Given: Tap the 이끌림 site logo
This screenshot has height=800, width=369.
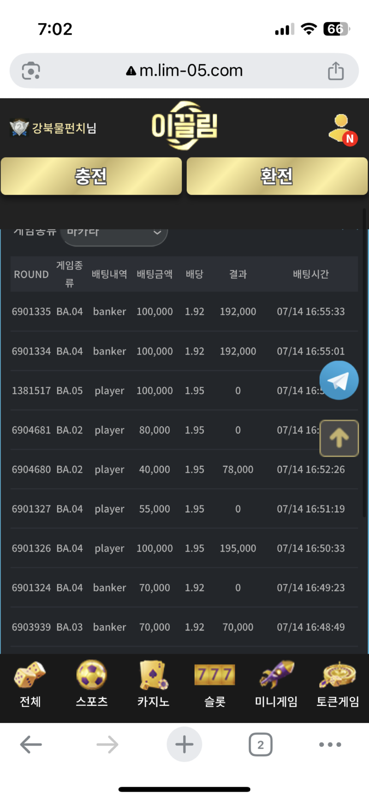Looking at the screenshot, I should tap(184, 126).
